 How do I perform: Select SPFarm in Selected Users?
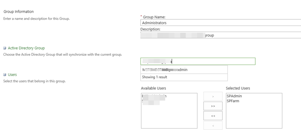click(x=233, y=101)
